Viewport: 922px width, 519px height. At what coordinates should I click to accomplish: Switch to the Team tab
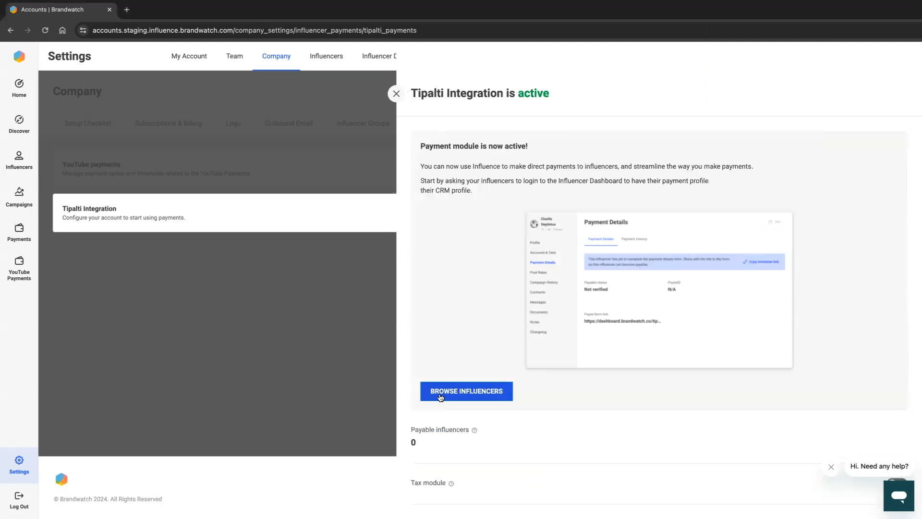tap(234, 56)
